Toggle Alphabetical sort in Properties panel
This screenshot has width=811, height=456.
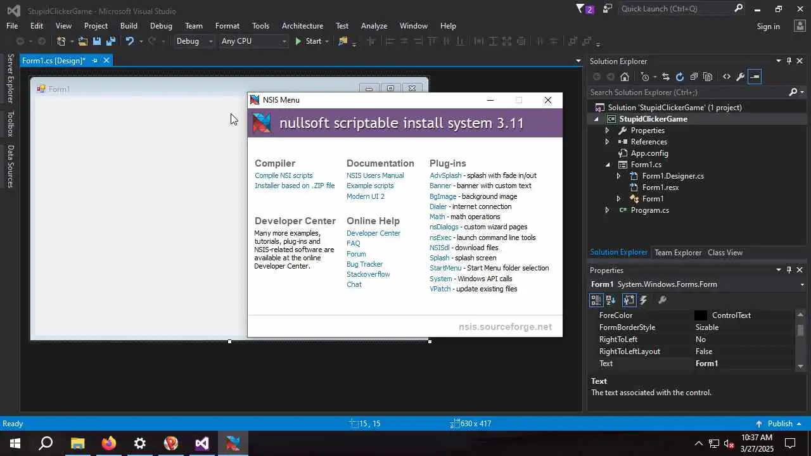(611, 300)
